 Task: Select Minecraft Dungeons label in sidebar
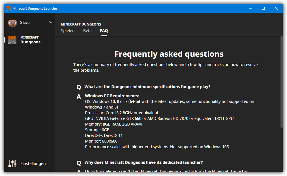(x=30, y=40)
